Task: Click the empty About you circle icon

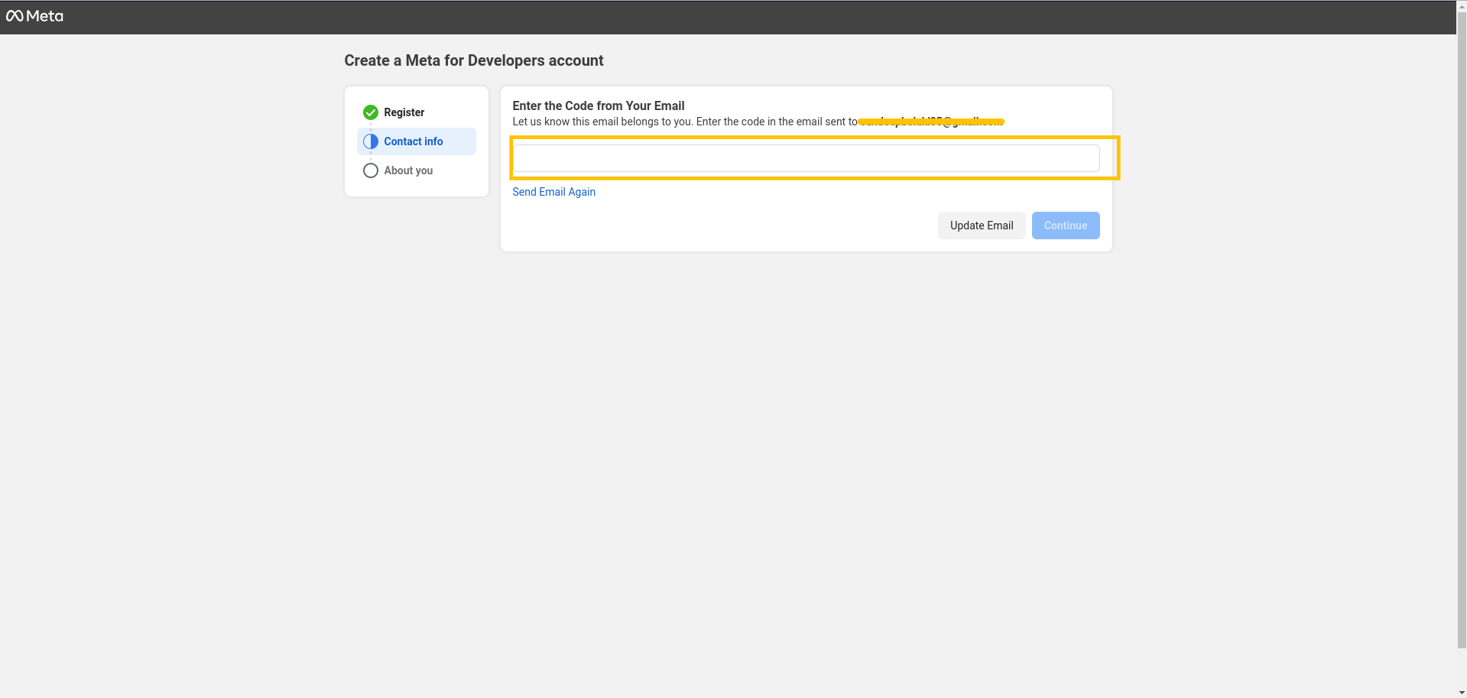Action: (371, 170)
